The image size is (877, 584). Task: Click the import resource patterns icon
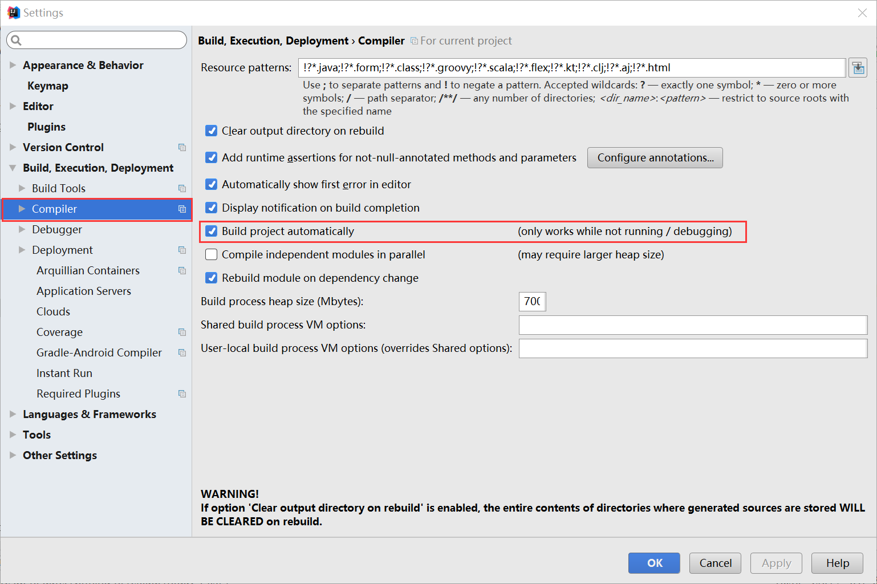pos(858,68)
